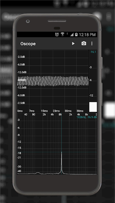Click the -6 mark on level meter
Image resolution: width=115 pixels, height=203 pixels.
point(90,80)
